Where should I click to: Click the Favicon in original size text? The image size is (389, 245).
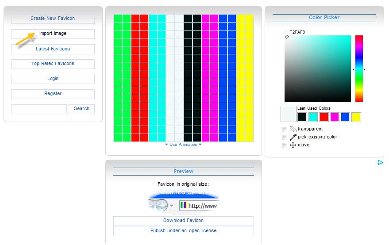pos(183,184)
